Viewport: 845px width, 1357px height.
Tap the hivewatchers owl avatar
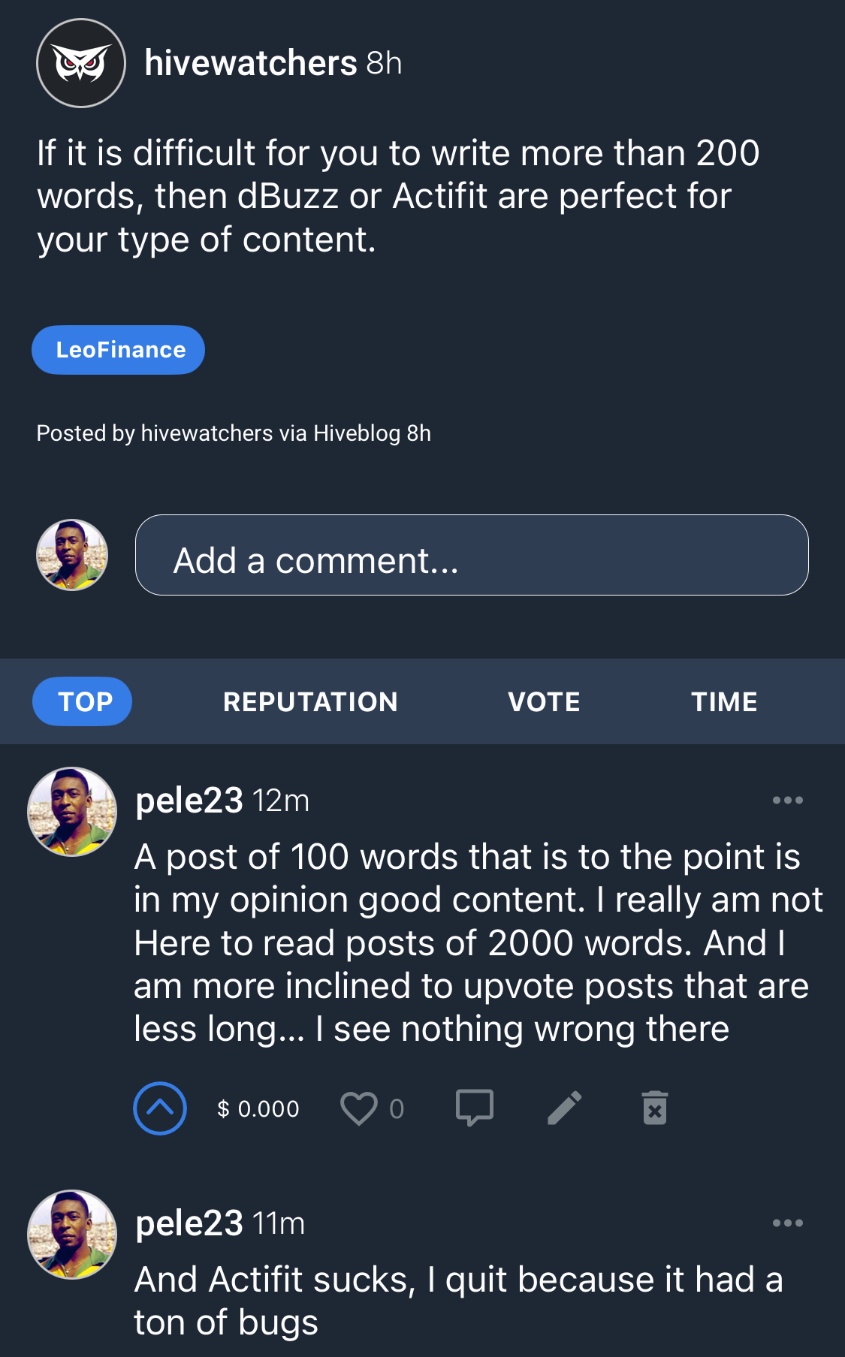tap(81, 63)
